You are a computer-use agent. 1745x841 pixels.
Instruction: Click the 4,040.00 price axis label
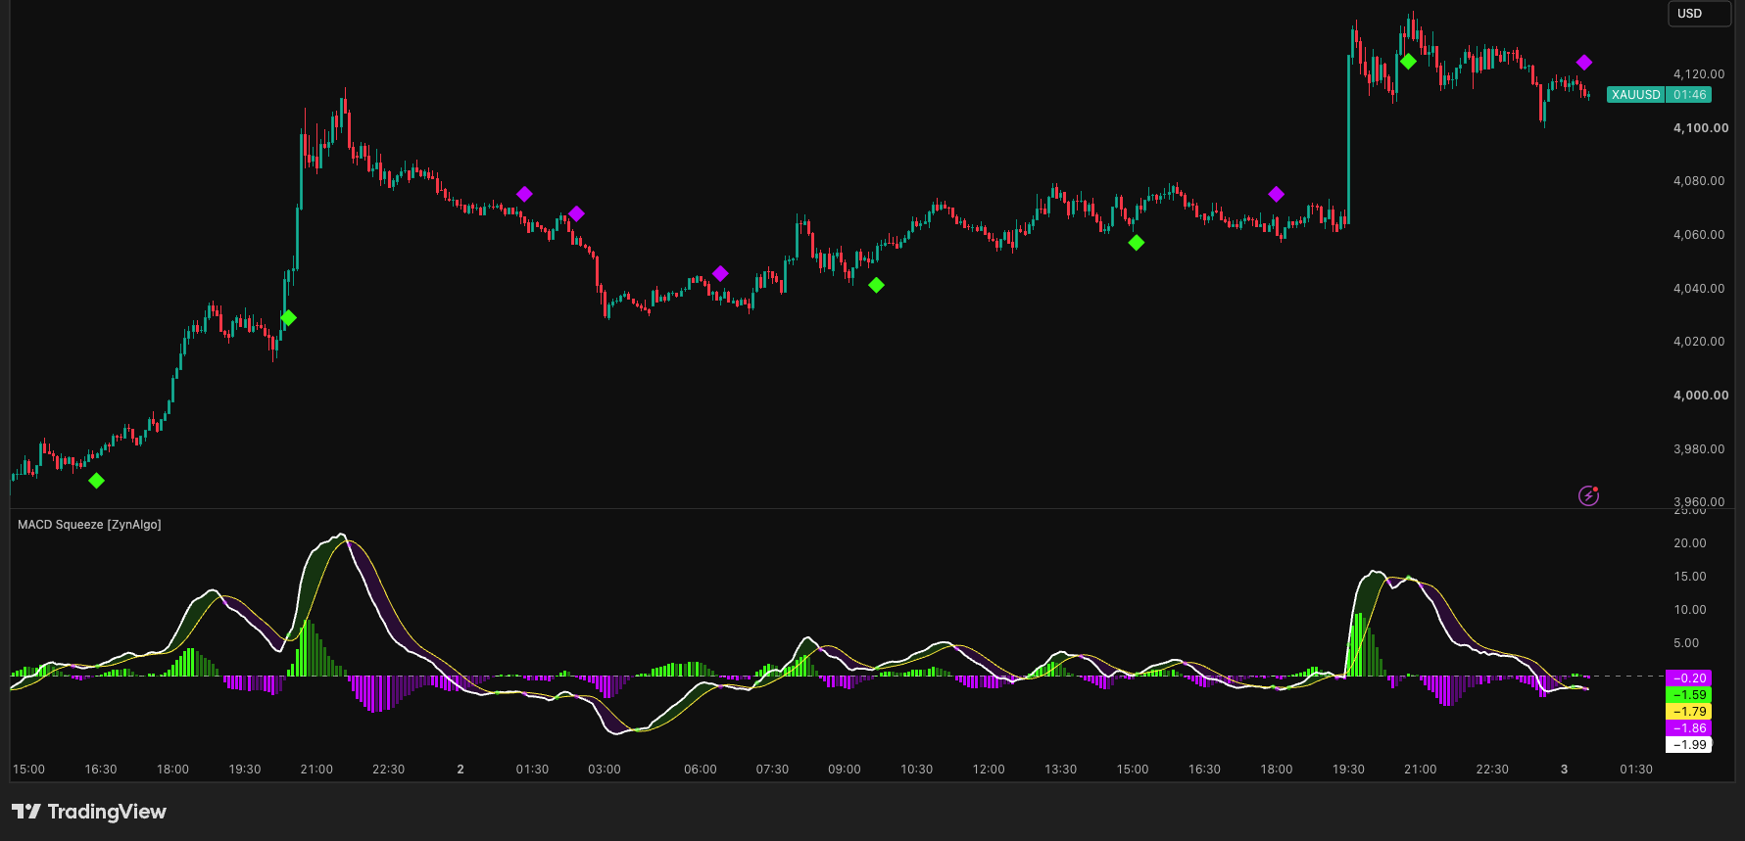tap(1699, 289)
